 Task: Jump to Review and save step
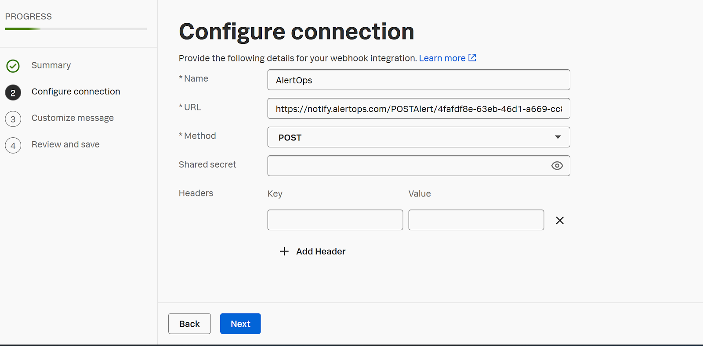(x=65, y=145)
